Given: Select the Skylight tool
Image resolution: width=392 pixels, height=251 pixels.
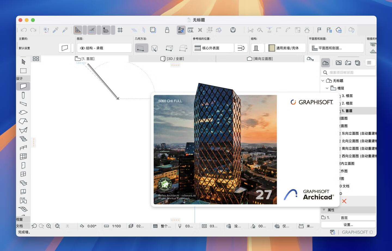Looking at the screenshot, I should pos(23,183).
